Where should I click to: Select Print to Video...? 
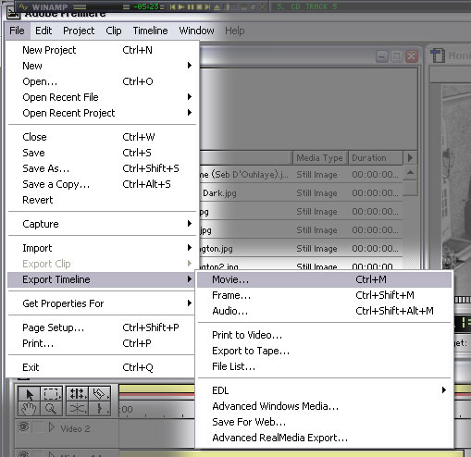tap(325, 335)
